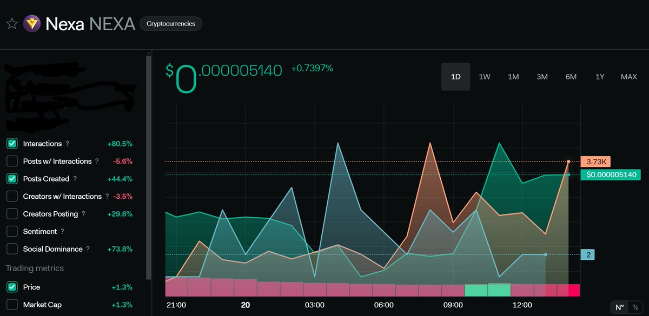Click the -3.5% Creators w/ Interactions value

click(123, 196)
